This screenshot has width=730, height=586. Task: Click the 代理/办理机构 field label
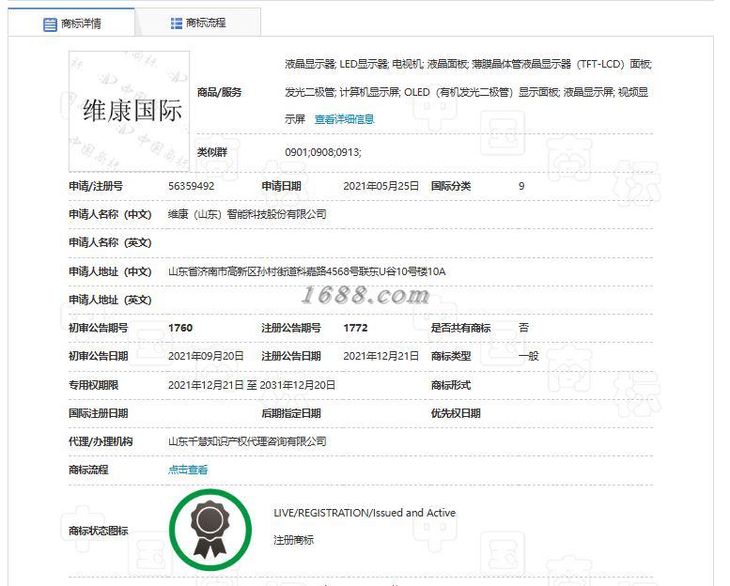coord(101,441)
